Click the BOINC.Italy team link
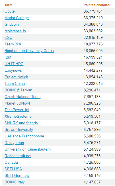This screenshot has height=186, width=115. pos(15,182)
